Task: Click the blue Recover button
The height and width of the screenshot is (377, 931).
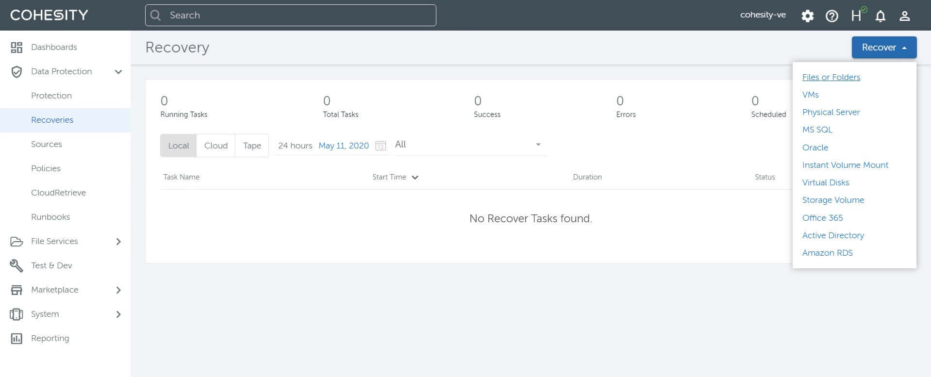Action: click(883, 48)
